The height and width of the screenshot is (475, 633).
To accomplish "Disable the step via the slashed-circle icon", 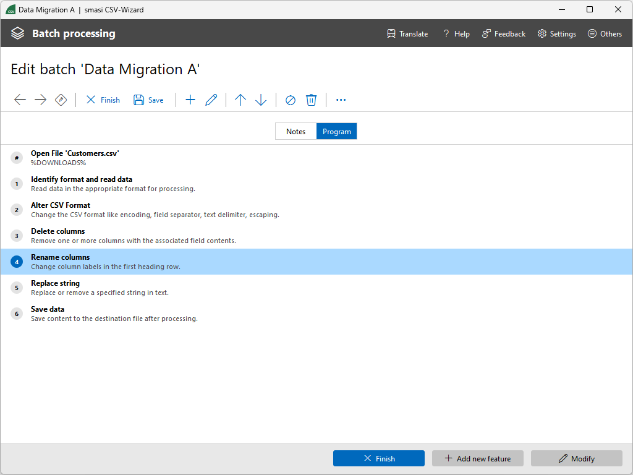I will click(290, 100).
